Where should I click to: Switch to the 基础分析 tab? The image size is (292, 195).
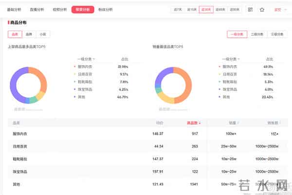tap(14, 10)
